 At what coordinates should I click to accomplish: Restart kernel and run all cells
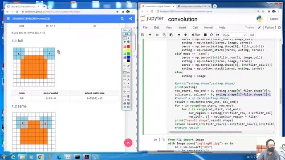point(218,35)
